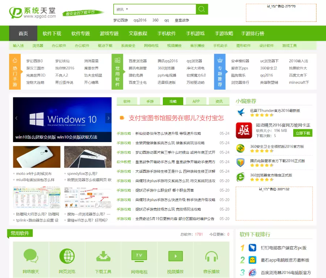Image resolution: width=326 pixels, height=278 pixels.
Task: Go to 游戏专题 in navigation bar
Action: [109, 33]
